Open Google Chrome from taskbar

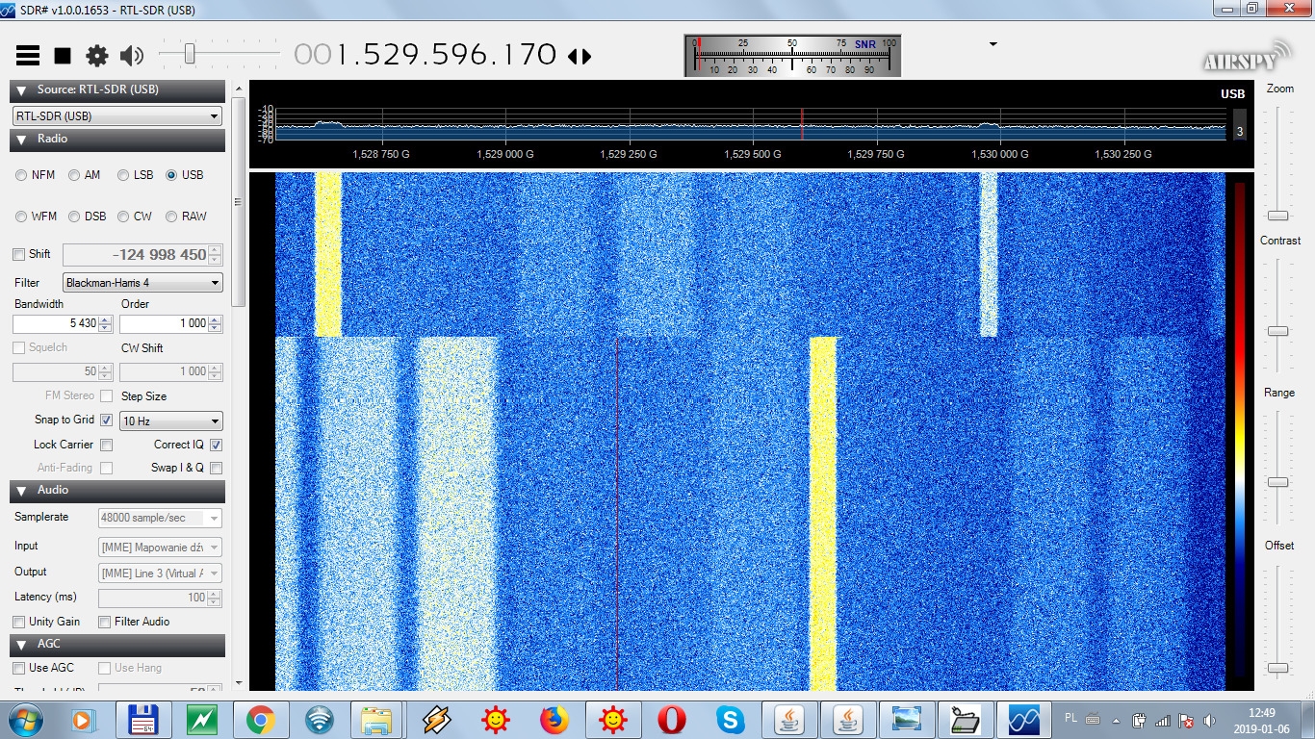(x=260, y=719)
